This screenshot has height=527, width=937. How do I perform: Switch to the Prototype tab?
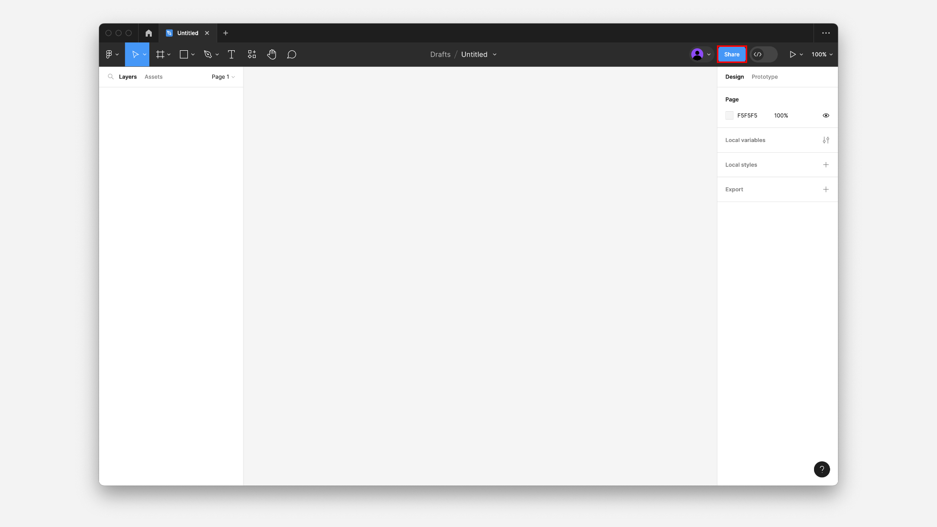(765, 77)
